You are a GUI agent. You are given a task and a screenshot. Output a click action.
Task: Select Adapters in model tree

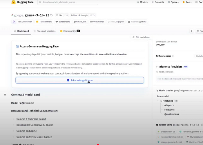pos(169,105)
